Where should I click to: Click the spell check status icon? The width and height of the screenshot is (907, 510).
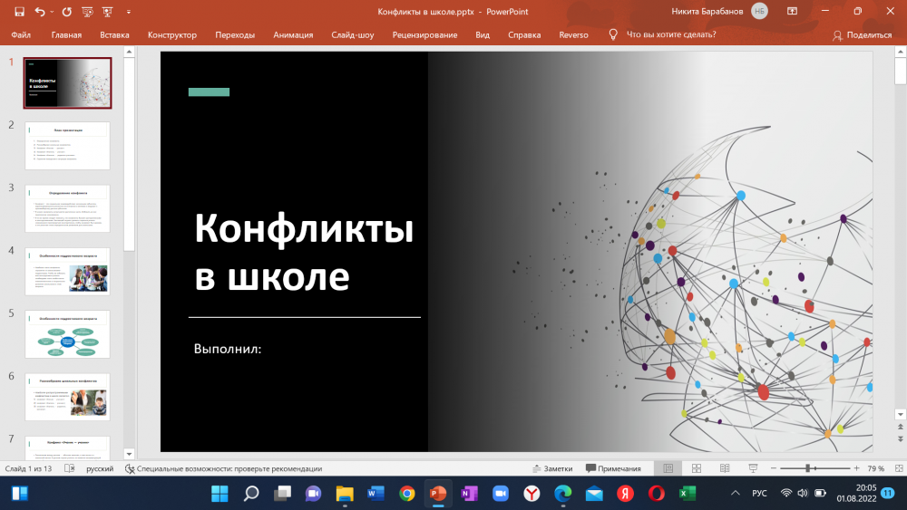tap(70, 468)
